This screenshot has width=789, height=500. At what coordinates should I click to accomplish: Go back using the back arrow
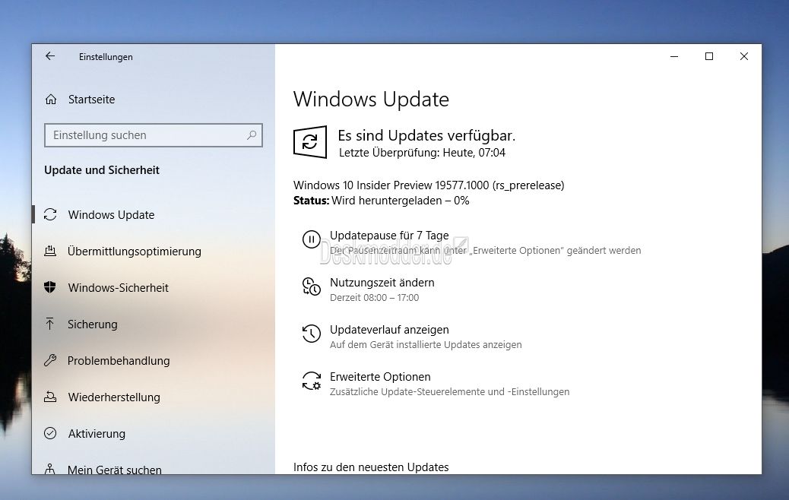[x=50, y=56]
